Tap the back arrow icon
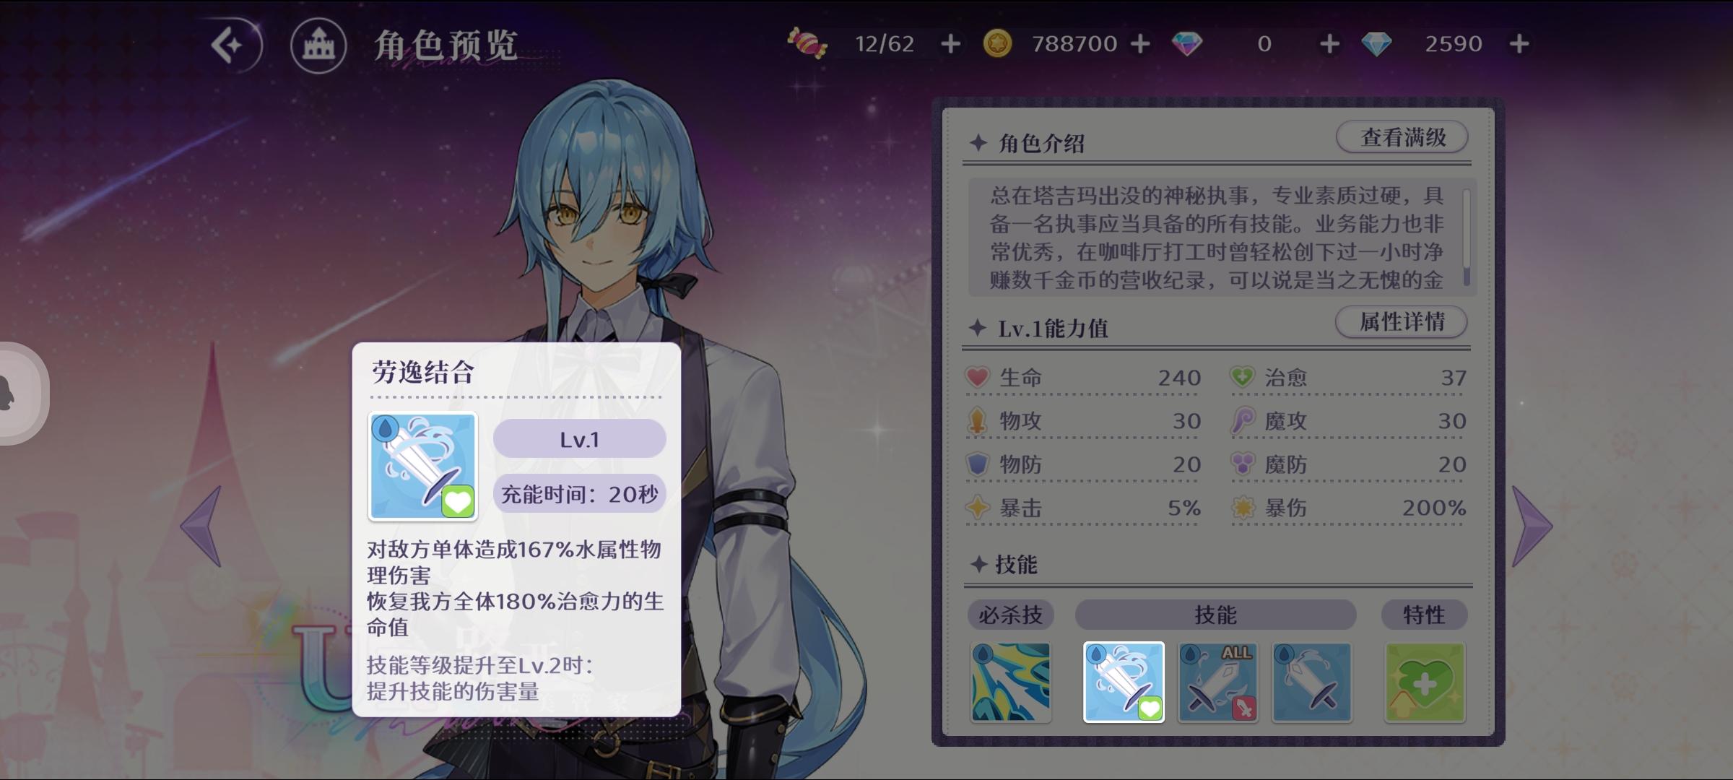 click(232, 45)
